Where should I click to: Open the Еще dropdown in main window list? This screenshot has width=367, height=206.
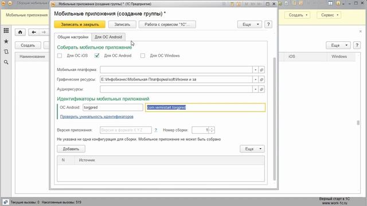tap(338, 45)
